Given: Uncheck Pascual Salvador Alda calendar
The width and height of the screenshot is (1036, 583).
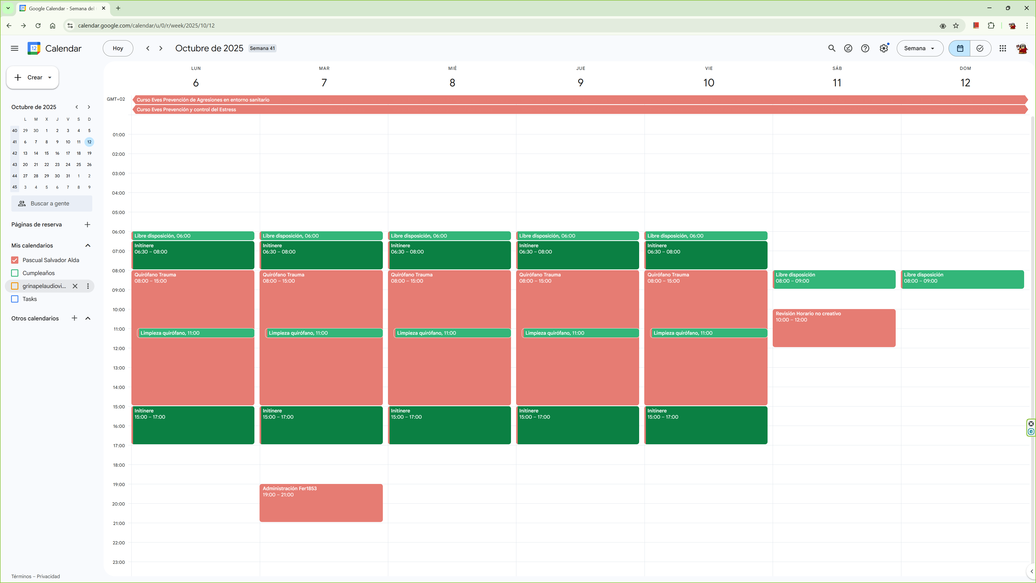Looking at the screenshot, I should point(15,260).
